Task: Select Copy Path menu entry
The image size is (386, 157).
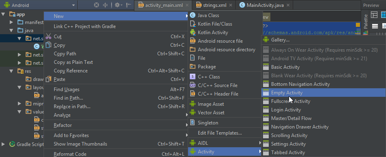Action: click(x=116, y=54)
